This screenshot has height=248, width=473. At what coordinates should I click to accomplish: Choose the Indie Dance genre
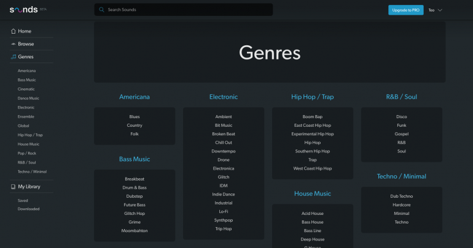point(224,195)
